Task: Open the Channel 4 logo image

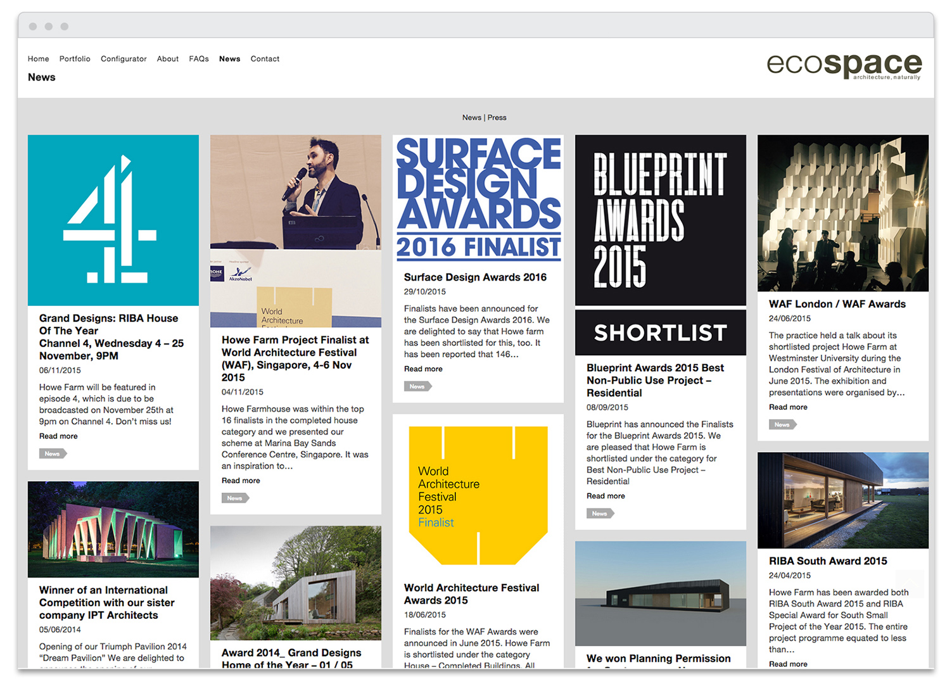Action: [x=113, y=220]
